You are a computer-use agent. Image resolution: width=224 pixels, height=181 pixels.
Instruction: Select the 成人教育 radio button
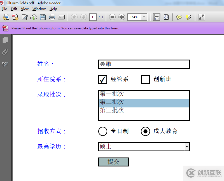[x=145, y=131]
